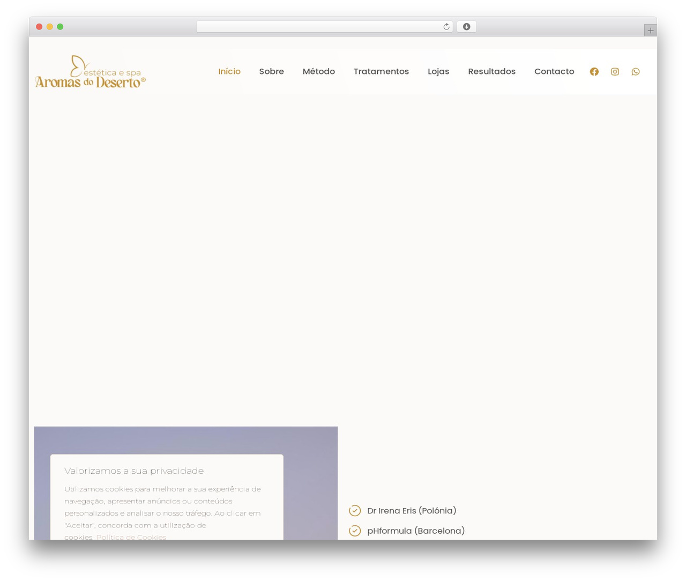The height and width of the screenshot is (581, 686).
Task: Open the Instagram social icon
Action: click(x=615, y=72)
